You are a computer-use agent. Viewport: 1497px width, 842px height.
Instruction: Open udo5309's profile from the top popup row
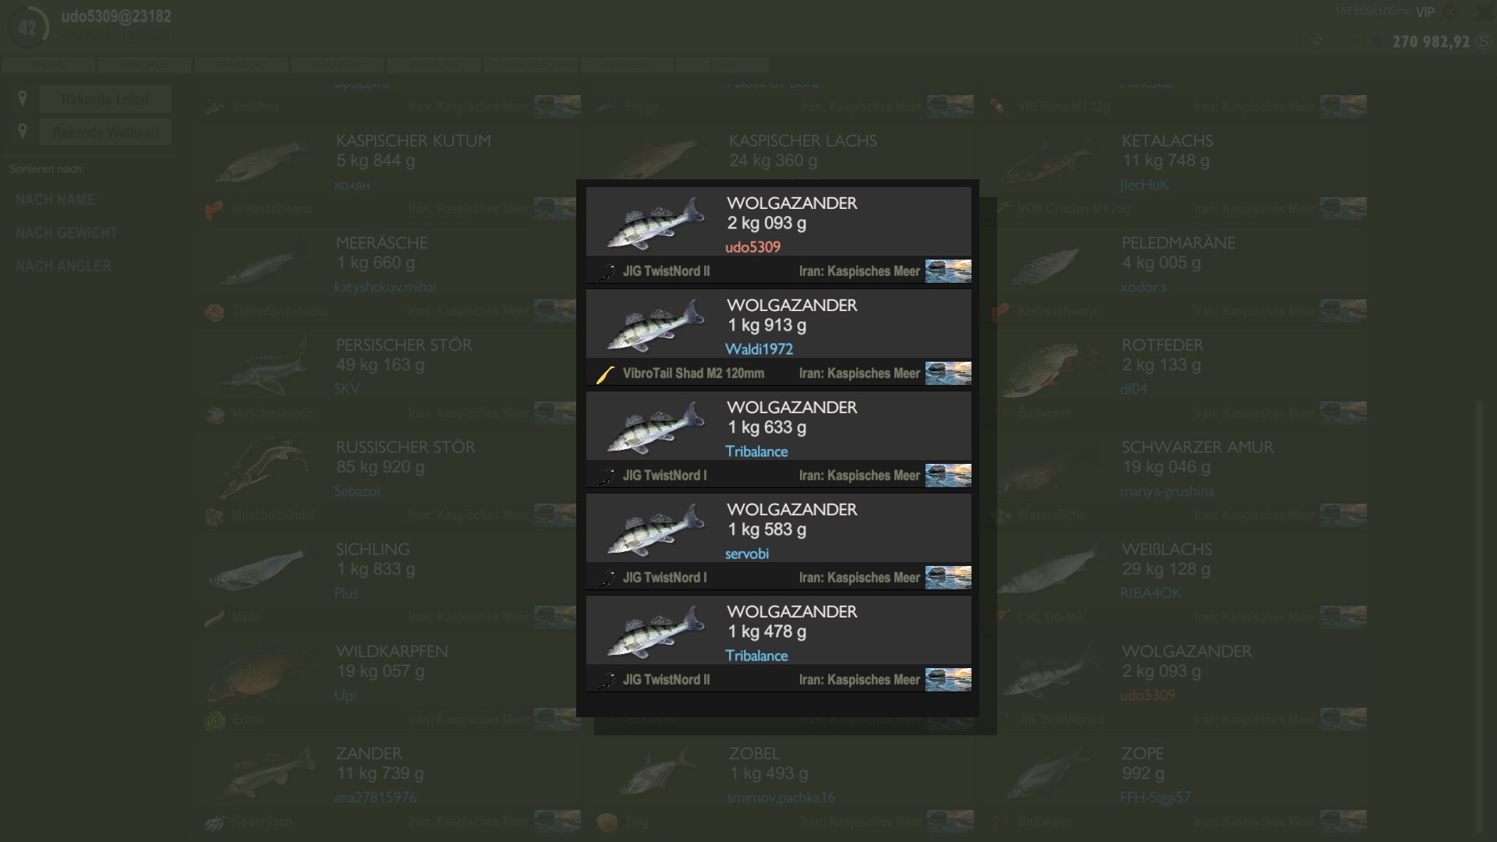pos(752,247)
